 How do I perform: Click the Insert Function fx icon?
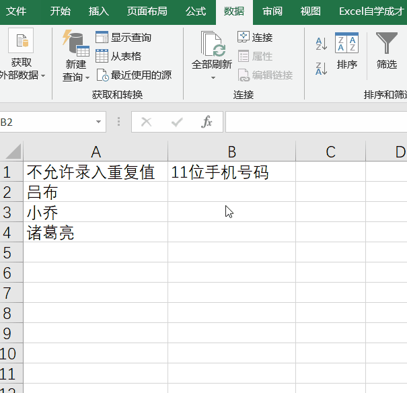[x=207, y=122]
